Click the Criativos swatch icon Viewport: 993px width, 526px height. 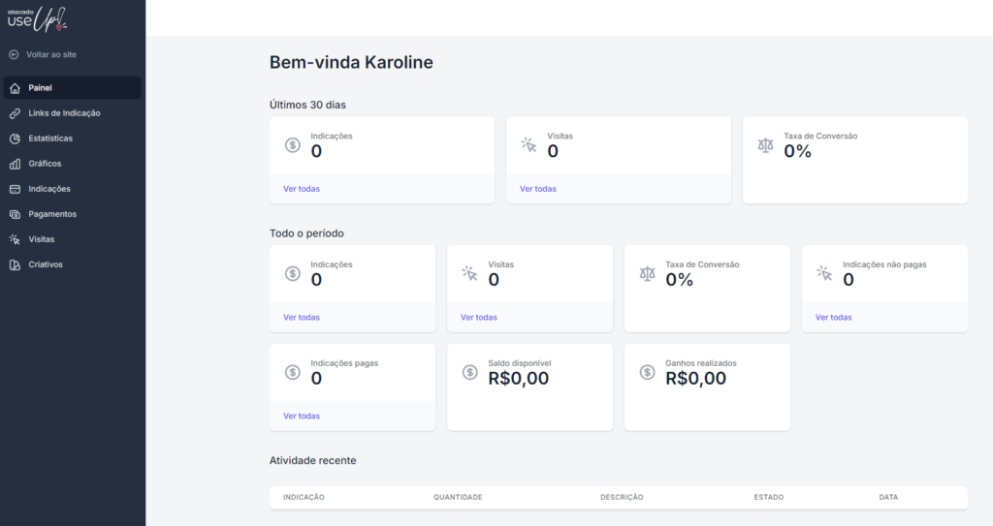pos(15,264)
